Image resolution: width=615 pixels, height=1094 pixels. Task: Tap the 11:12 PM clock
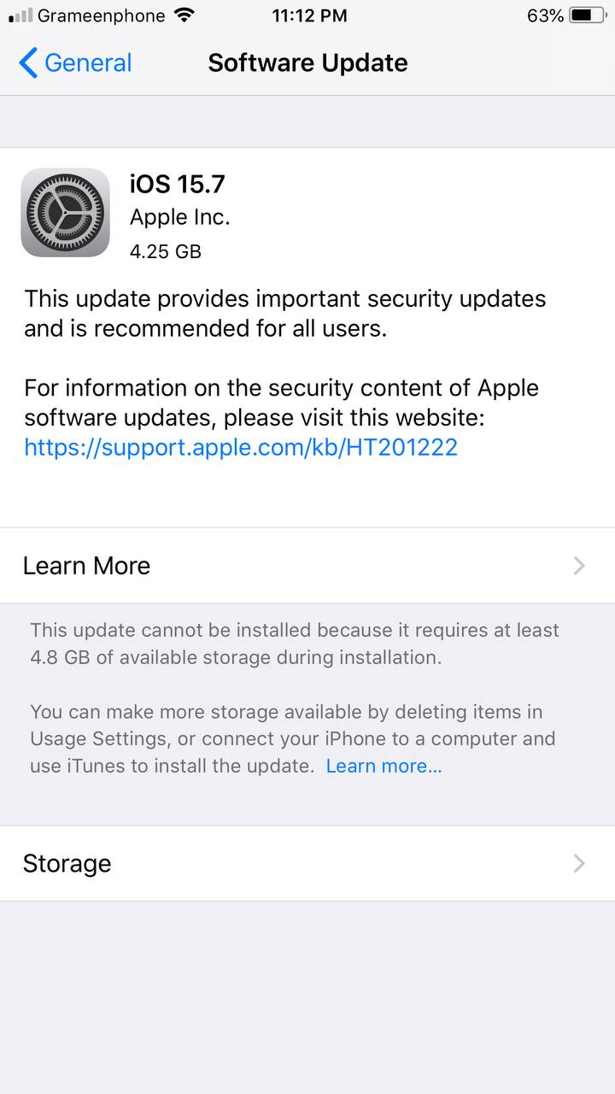pos(309,15)
